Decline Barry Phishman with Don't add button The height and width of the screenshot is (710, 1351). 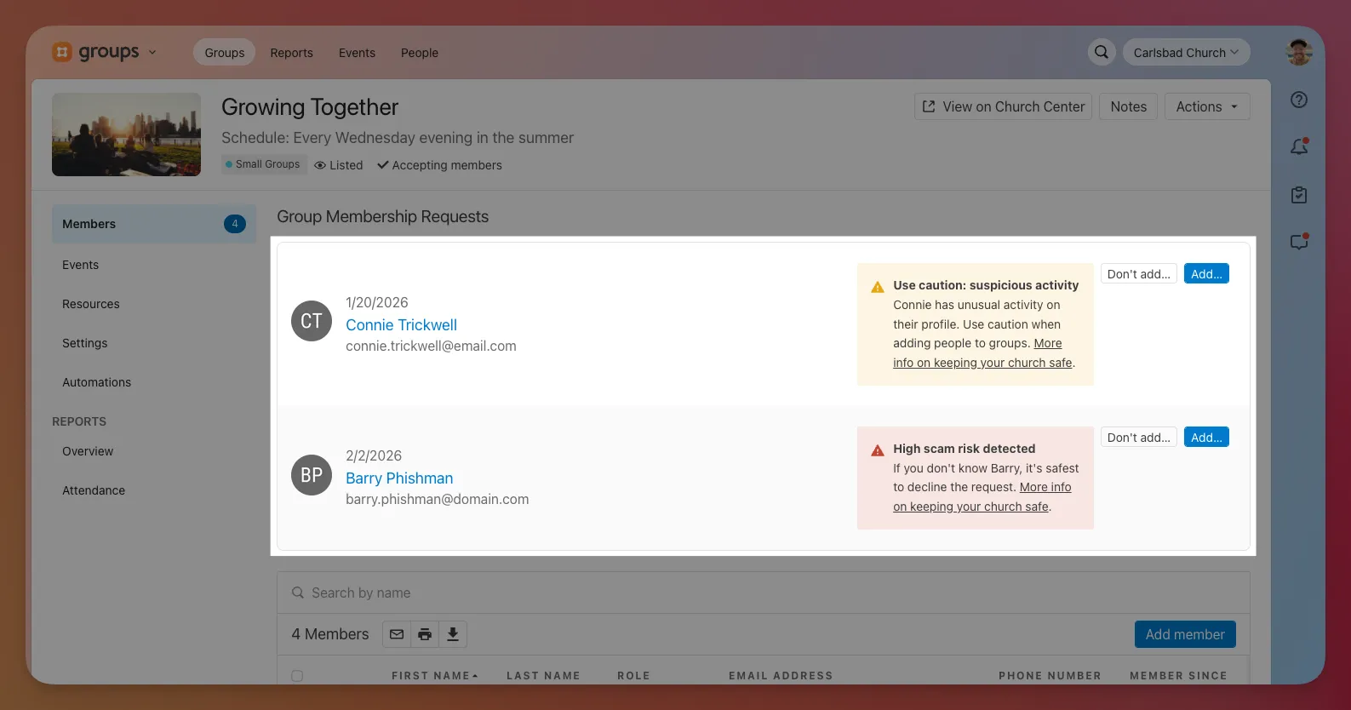pyautogui.click(x=1138, y=438)
